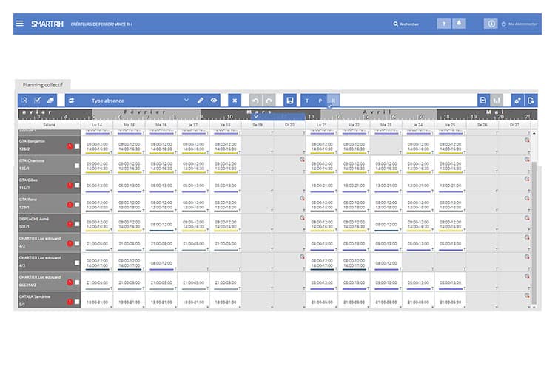This screenshot has width=555, height=377.
Task: Select the eraser tool icon
Action: 51,100
